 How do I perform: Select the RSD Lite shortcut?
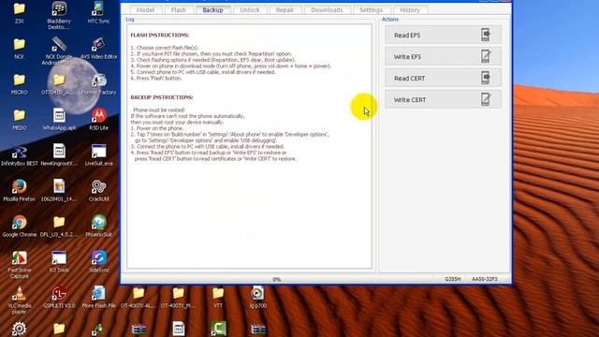tap(98, 120)
